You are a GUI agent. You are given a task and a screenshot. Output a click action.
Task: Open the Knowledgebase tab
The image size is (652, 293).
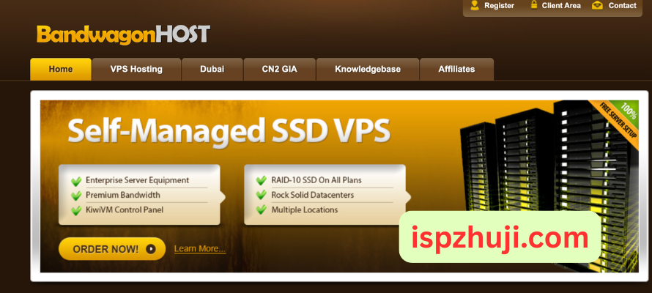tap(368, 69)
